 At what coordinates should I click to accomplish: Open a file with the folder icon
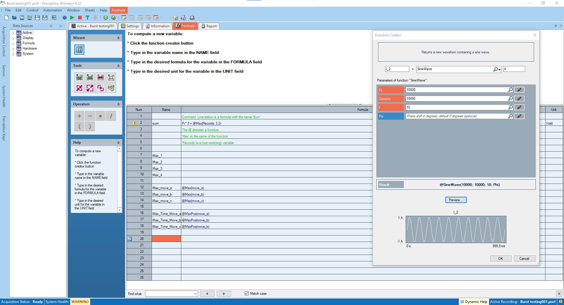pos(14,18)
